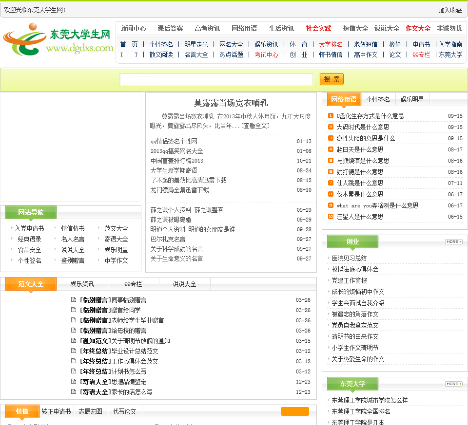Screen dimensions: 468x425
Task: Open 入党申请书 in 网站导航
Action: pyautogui.click(x=29, y=228)
